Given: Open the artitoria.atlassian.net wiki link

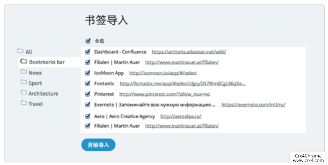Looking at the screenshot, I should tap(189, 52).
